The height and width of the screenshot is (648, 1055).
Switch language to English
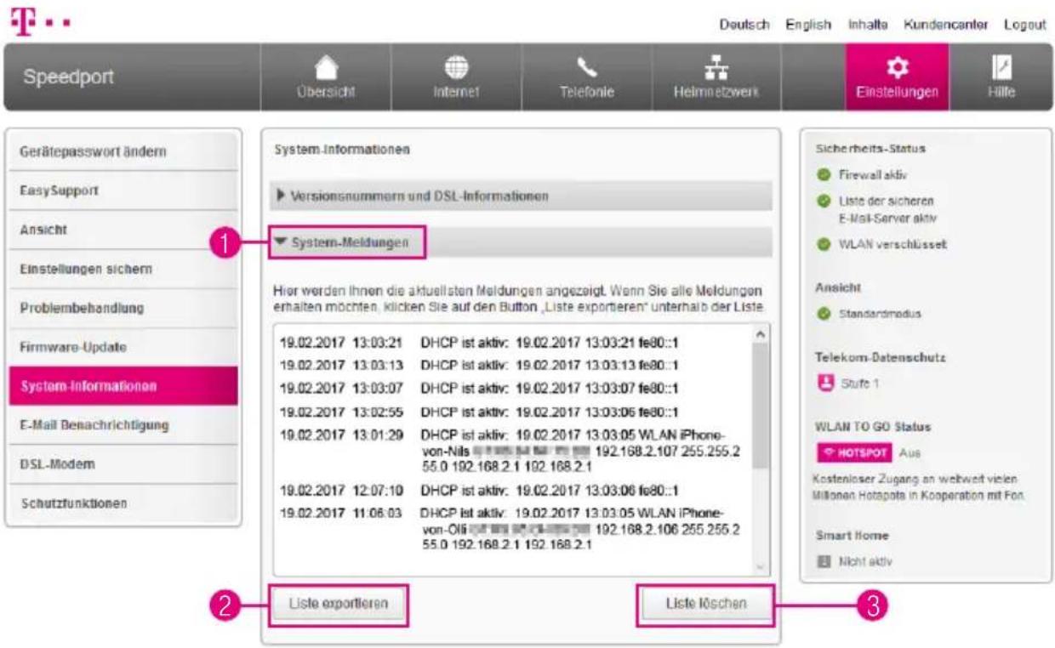click(x=808, y=25)
